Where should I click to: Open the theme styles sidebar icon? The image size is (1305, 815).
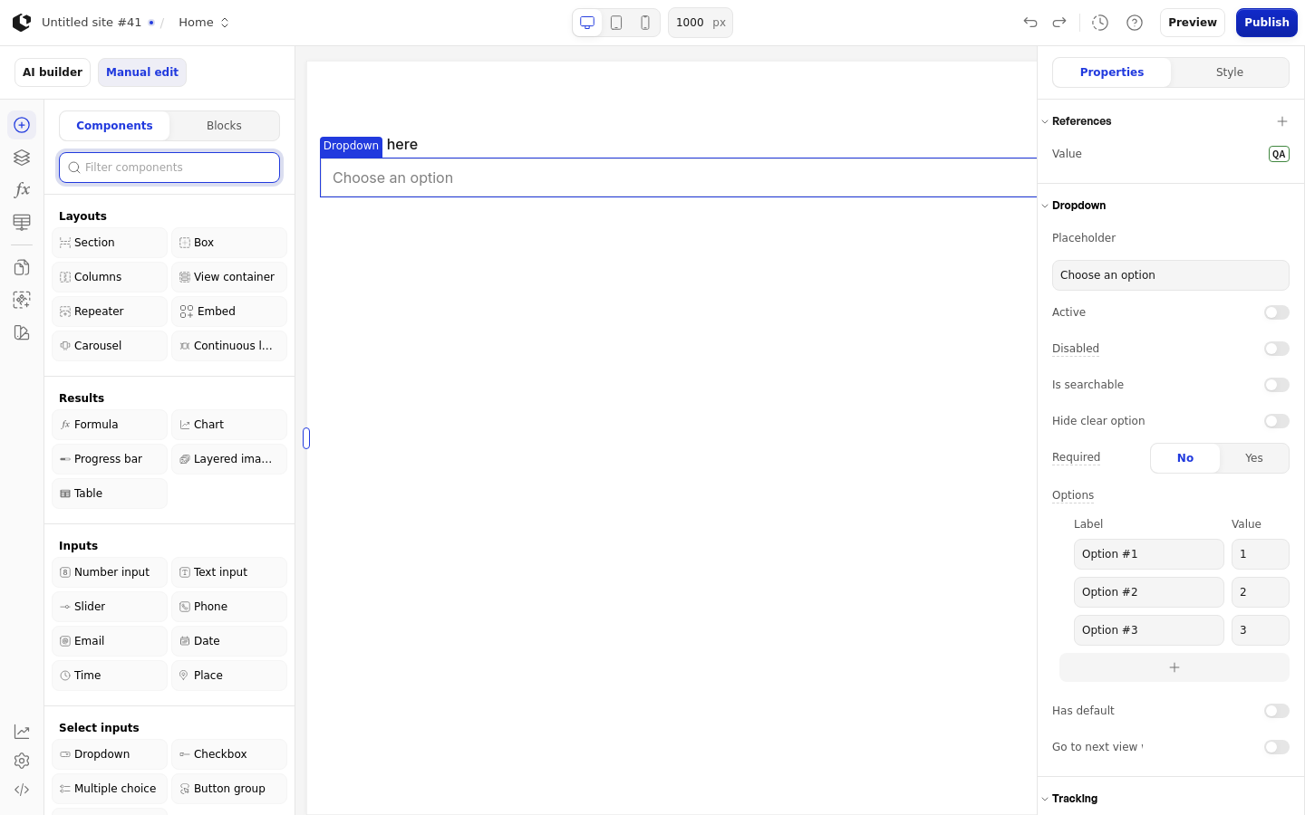22,332
